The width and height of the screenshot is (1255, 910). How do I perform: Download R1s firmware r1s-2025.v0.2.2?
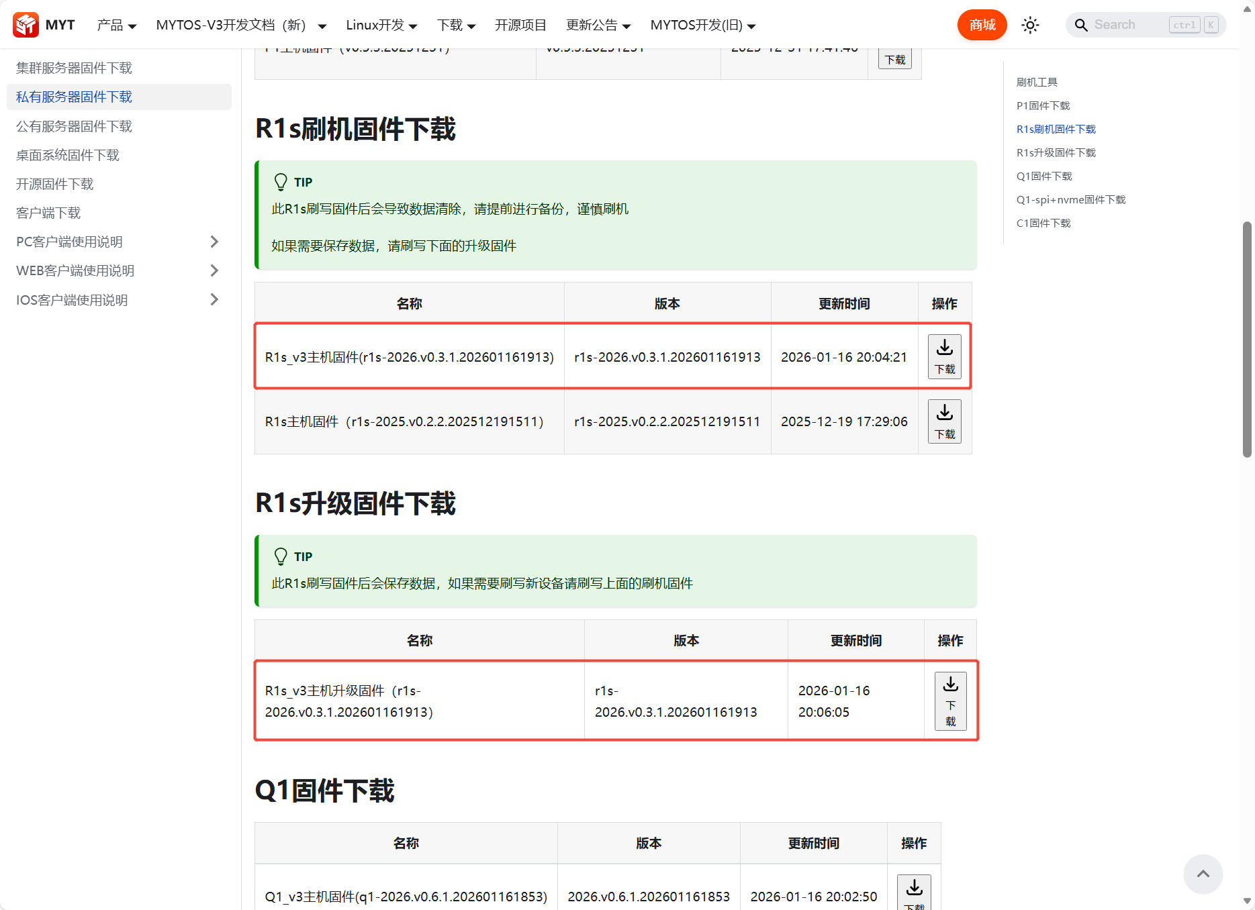coord(944,421)
